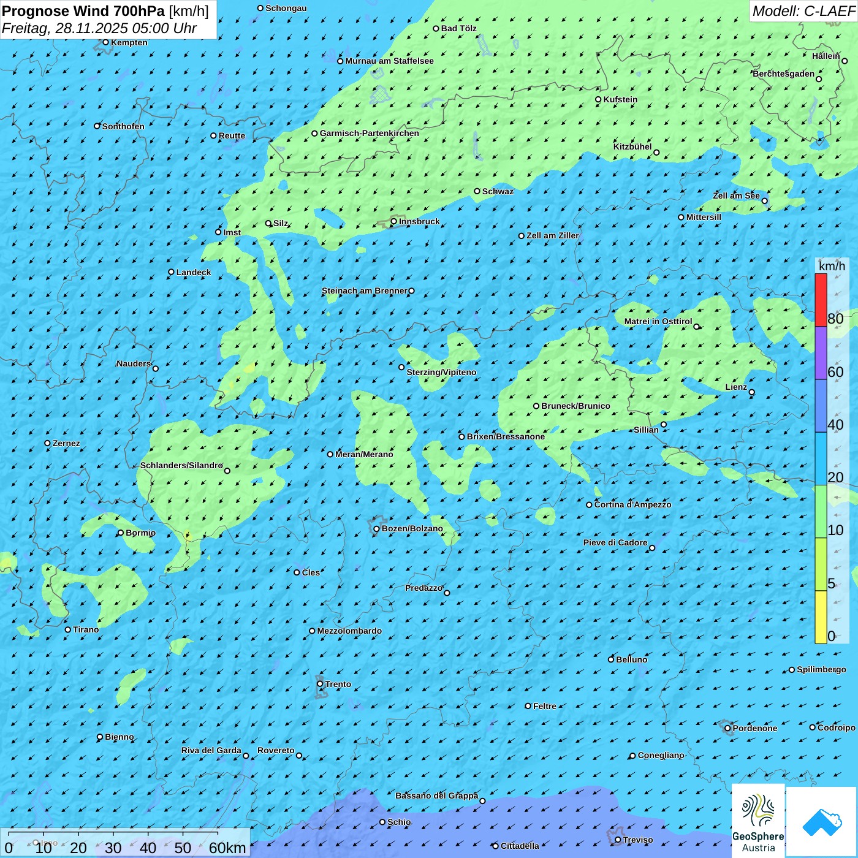Click the 'Bormio' label
The image size is (858, 858).
point(140,533)
